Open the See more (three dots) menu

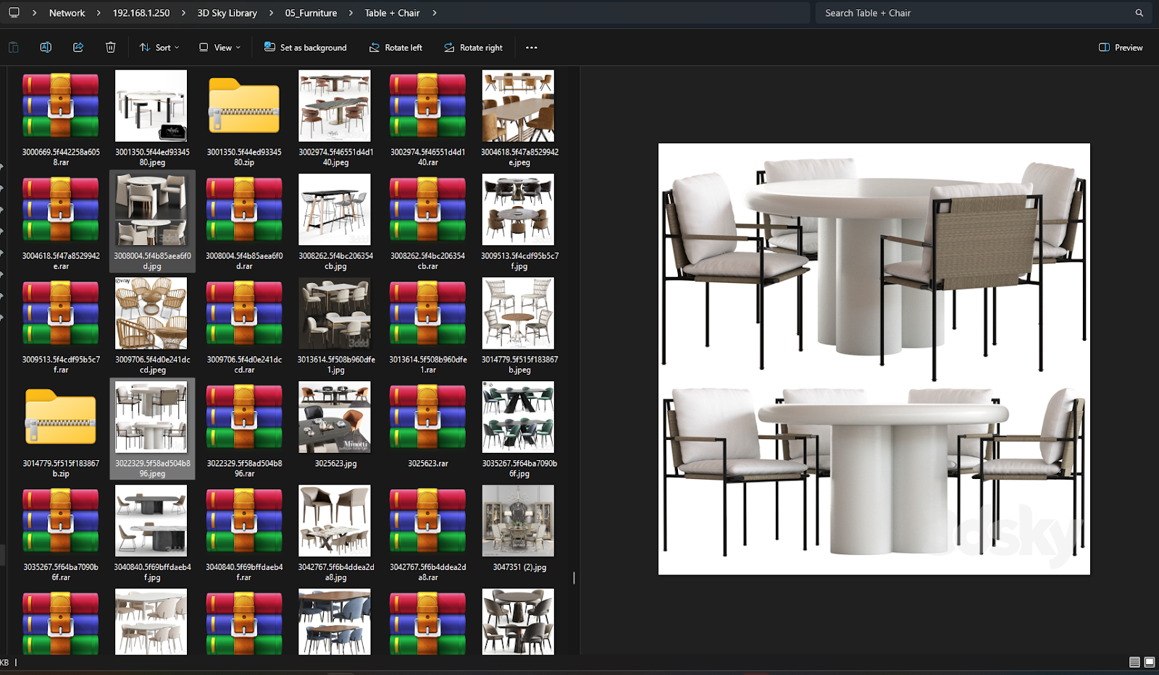[532, 48]
